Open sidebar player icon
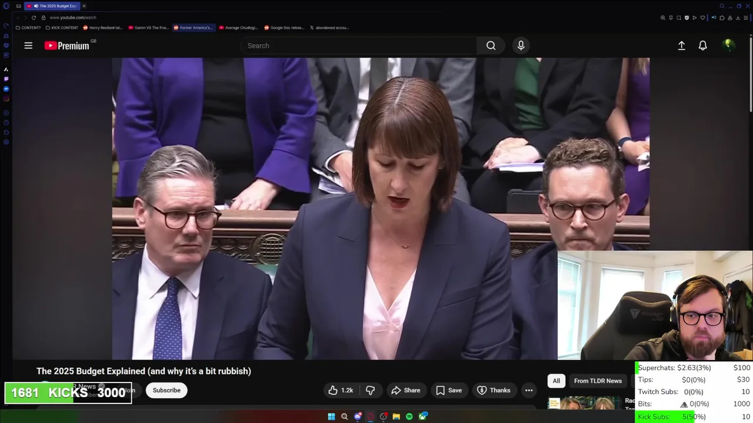This screenshot has width=753, height=423. (6, 112)
